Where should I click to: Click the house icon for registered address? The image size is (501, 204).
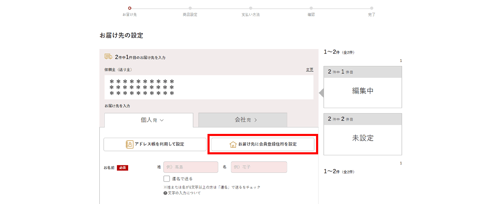233,144
